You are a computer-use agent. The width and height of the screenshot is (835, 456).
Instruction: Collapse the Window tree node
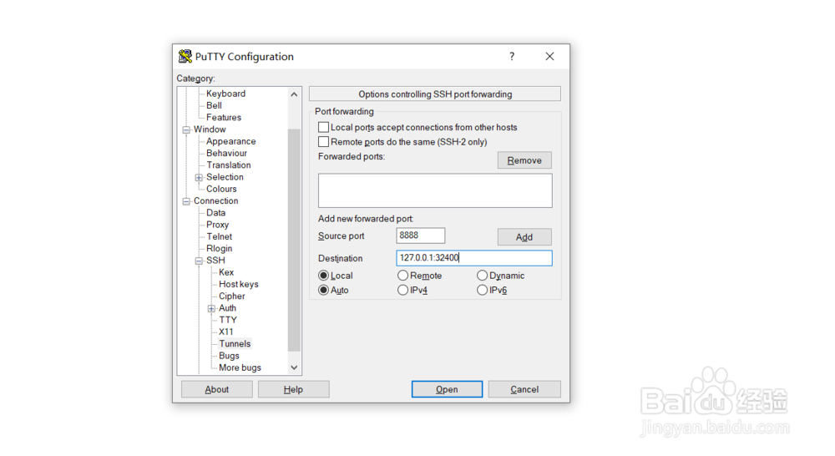click(186, 129)
